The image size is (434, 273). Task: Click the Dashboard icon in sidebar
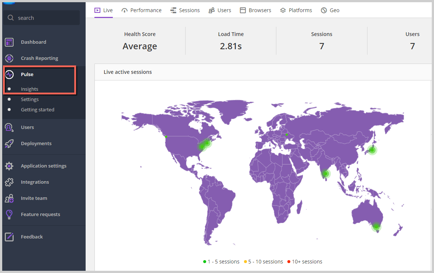9,42
